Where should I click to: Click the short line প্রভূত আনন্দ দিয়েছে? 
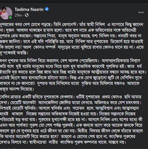pyautogui.click(x=17, y=89)
